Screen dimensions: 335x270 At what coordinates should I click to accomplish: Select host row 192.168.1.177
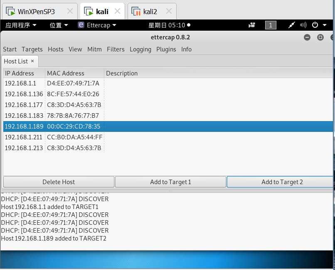coord(168,105)
